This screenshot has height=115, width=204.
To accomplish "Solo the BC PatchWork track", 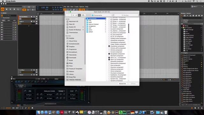I will [34, 17].
